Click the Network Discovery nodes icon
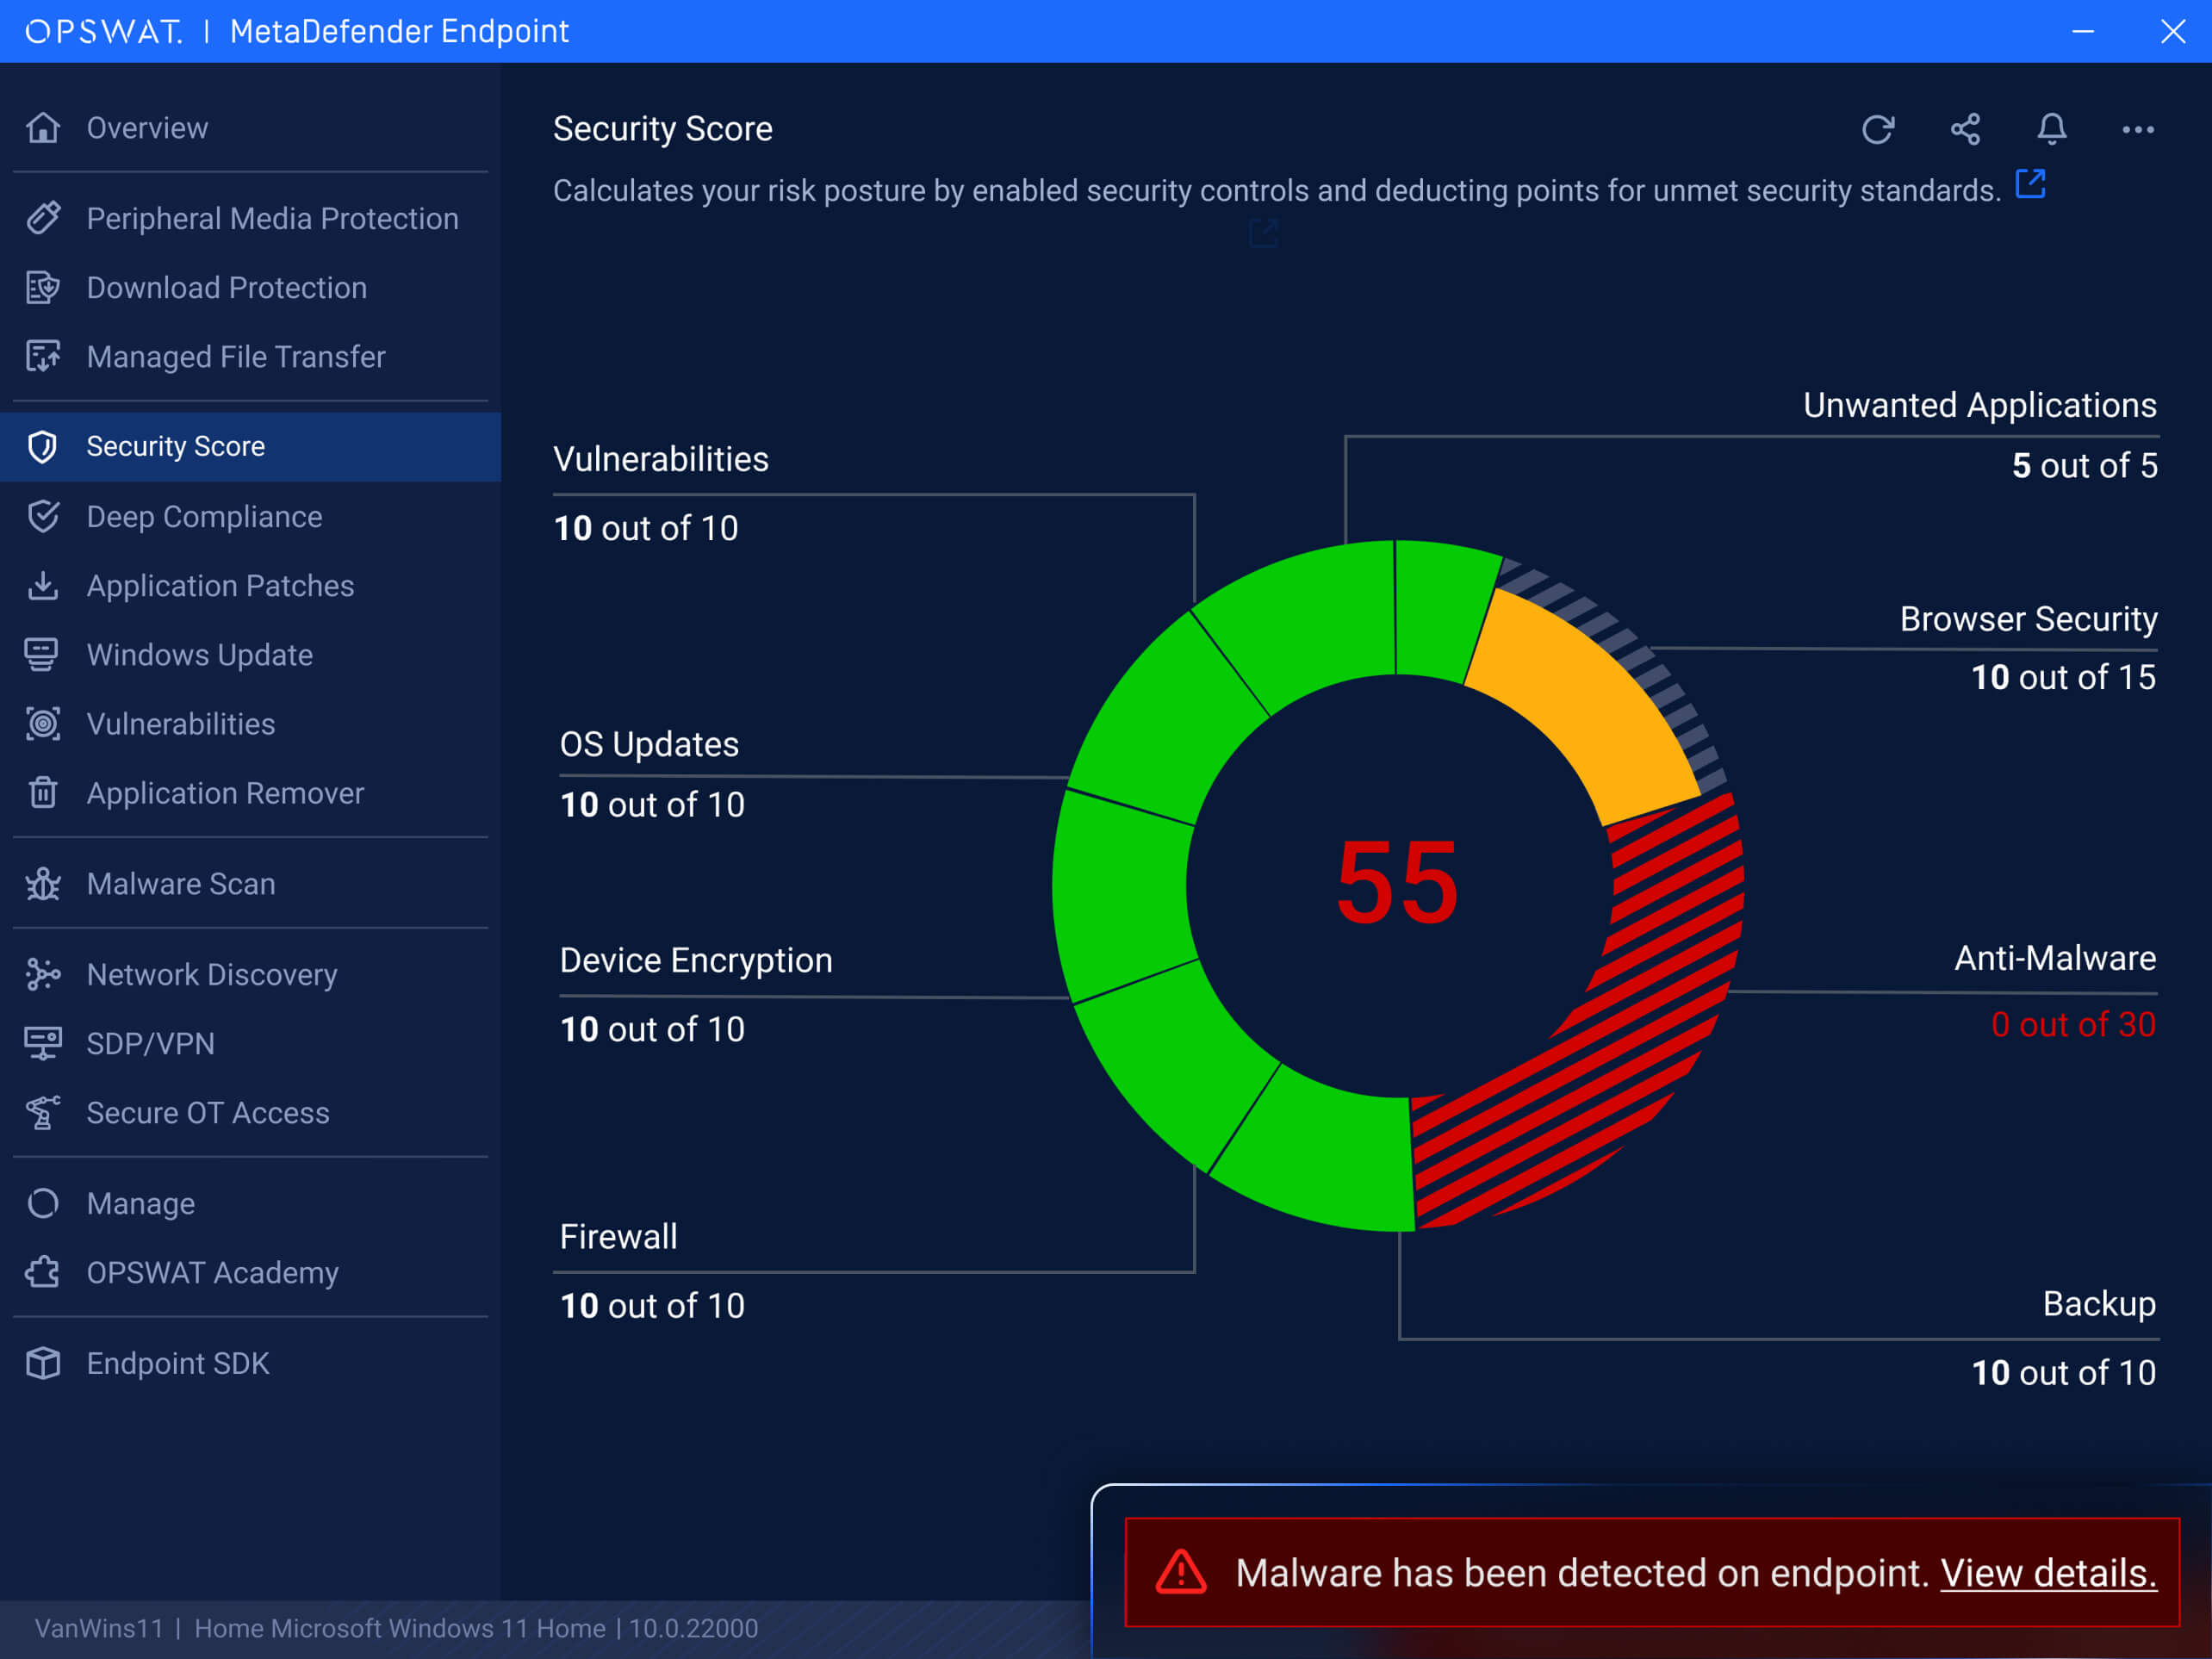This screenshot has width=2212, height=1659. (x=43, y=974)
